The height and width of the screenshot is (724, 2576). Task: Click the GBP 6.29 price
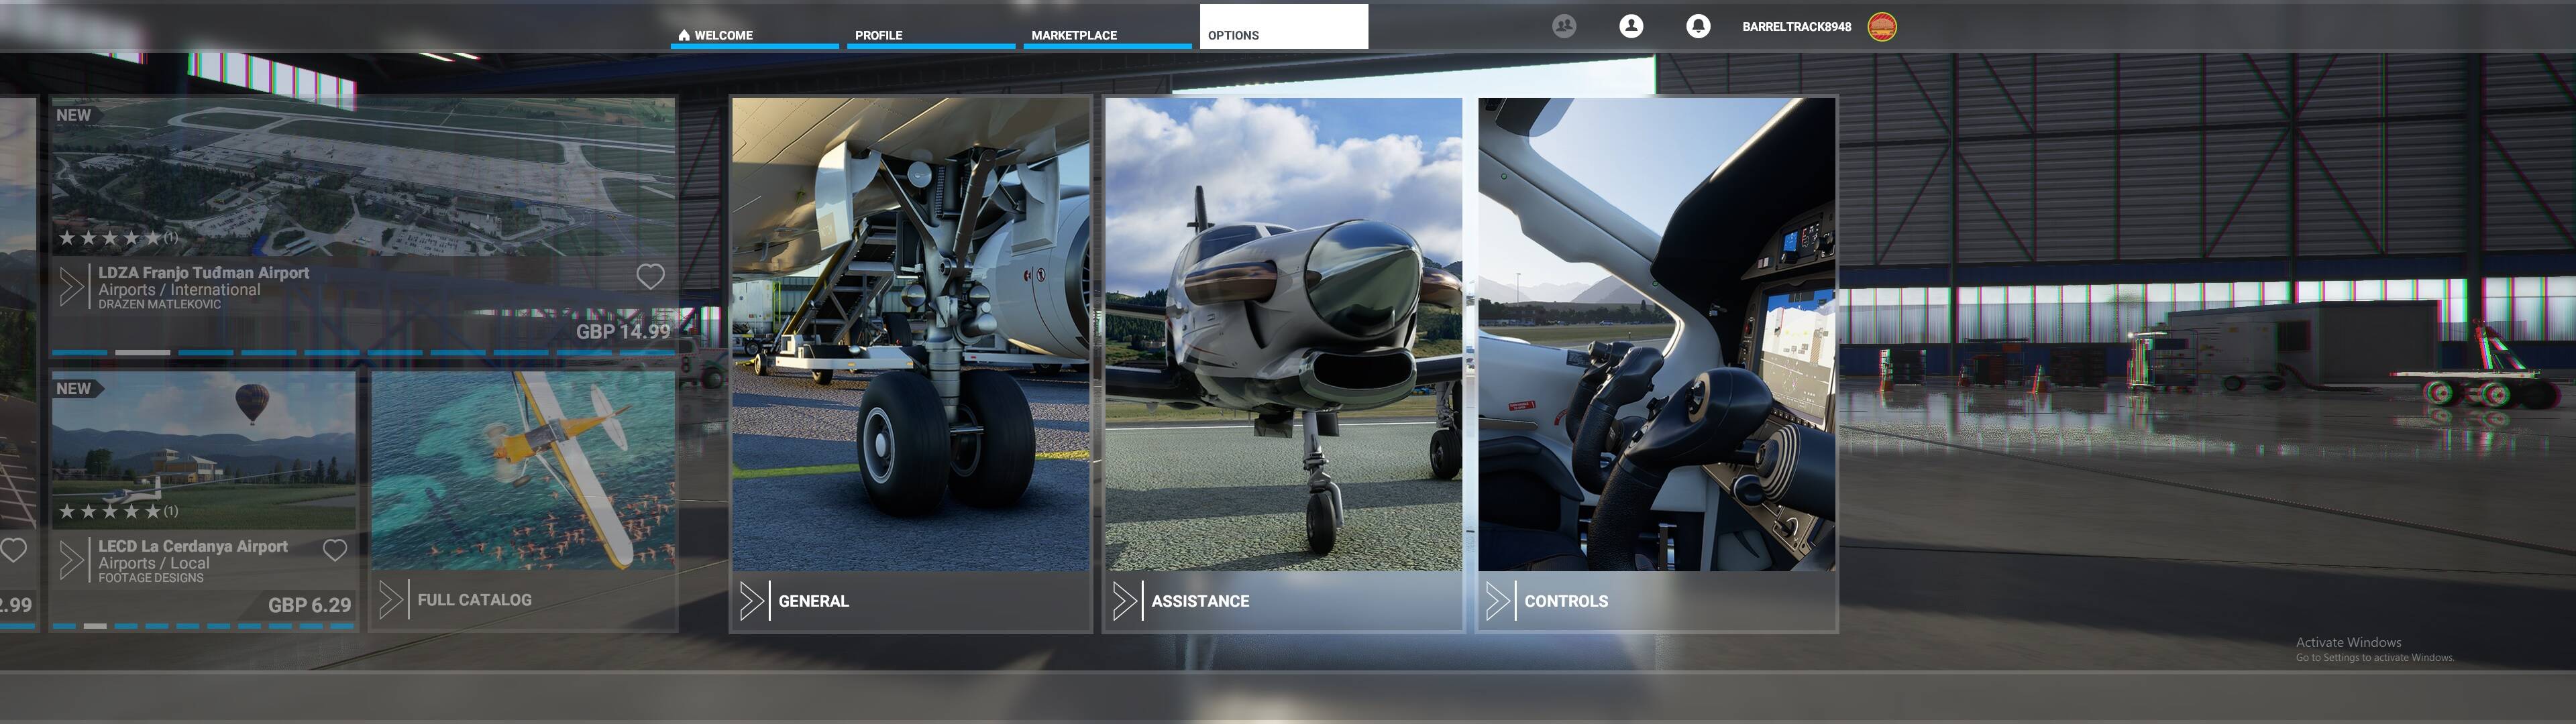click(310, 605)
